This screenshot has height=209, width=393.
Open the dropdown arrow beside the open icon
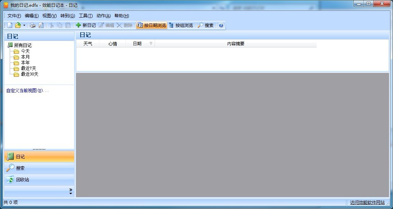pyautogui.click(x=24, y=25)
